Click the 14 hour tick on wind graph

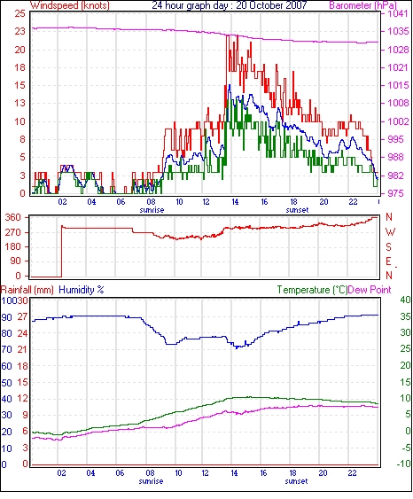[235, 202]
